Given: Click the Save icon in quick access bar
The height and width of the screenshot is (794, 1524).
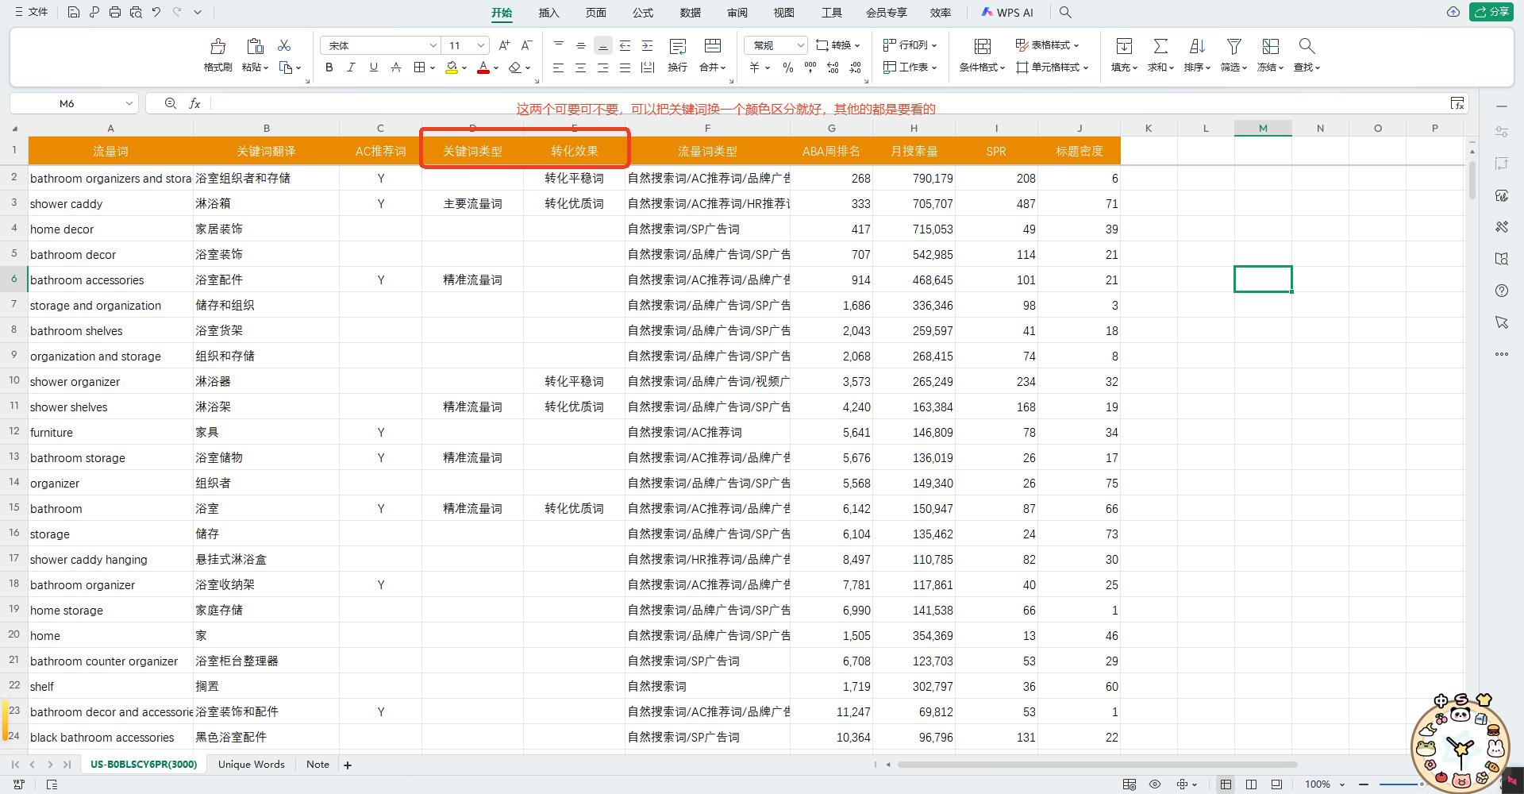Looking at the screenshot, I should click(74, 12).
